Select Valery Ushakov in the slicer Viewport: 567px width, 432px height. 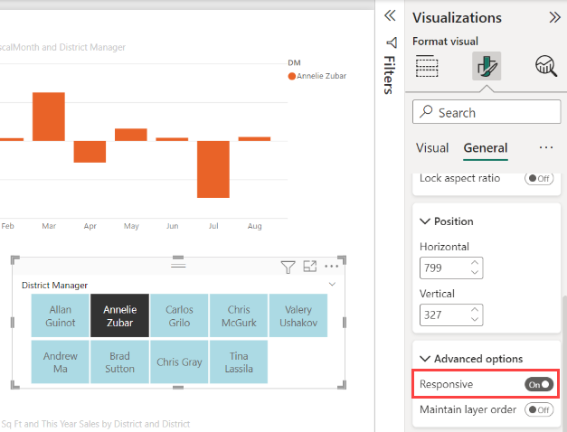(x=298, y=315)
